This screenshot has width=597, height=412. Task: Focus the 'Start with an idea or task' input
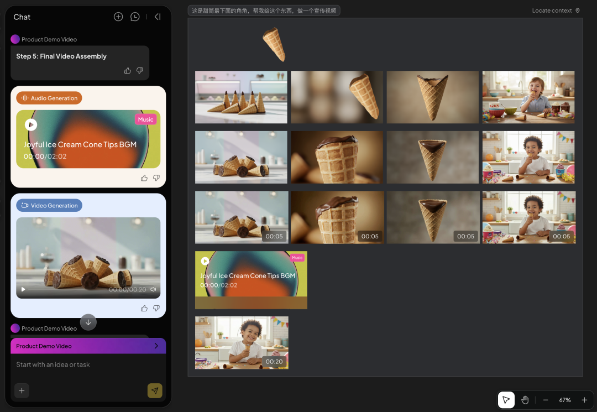point(88,364)
